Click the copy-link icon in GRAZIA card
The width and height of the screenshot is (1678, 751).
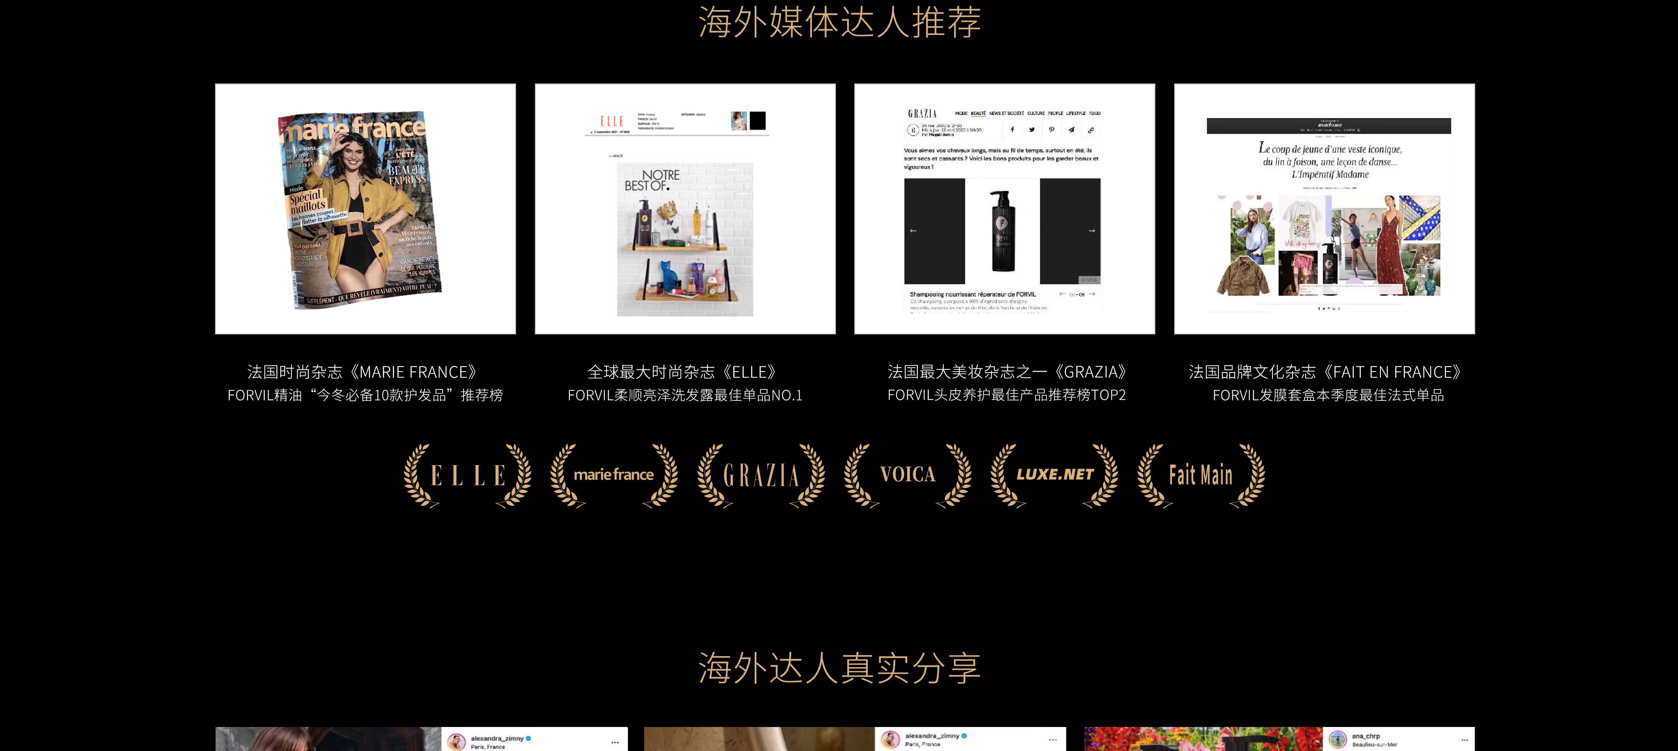click(1091, 130)
